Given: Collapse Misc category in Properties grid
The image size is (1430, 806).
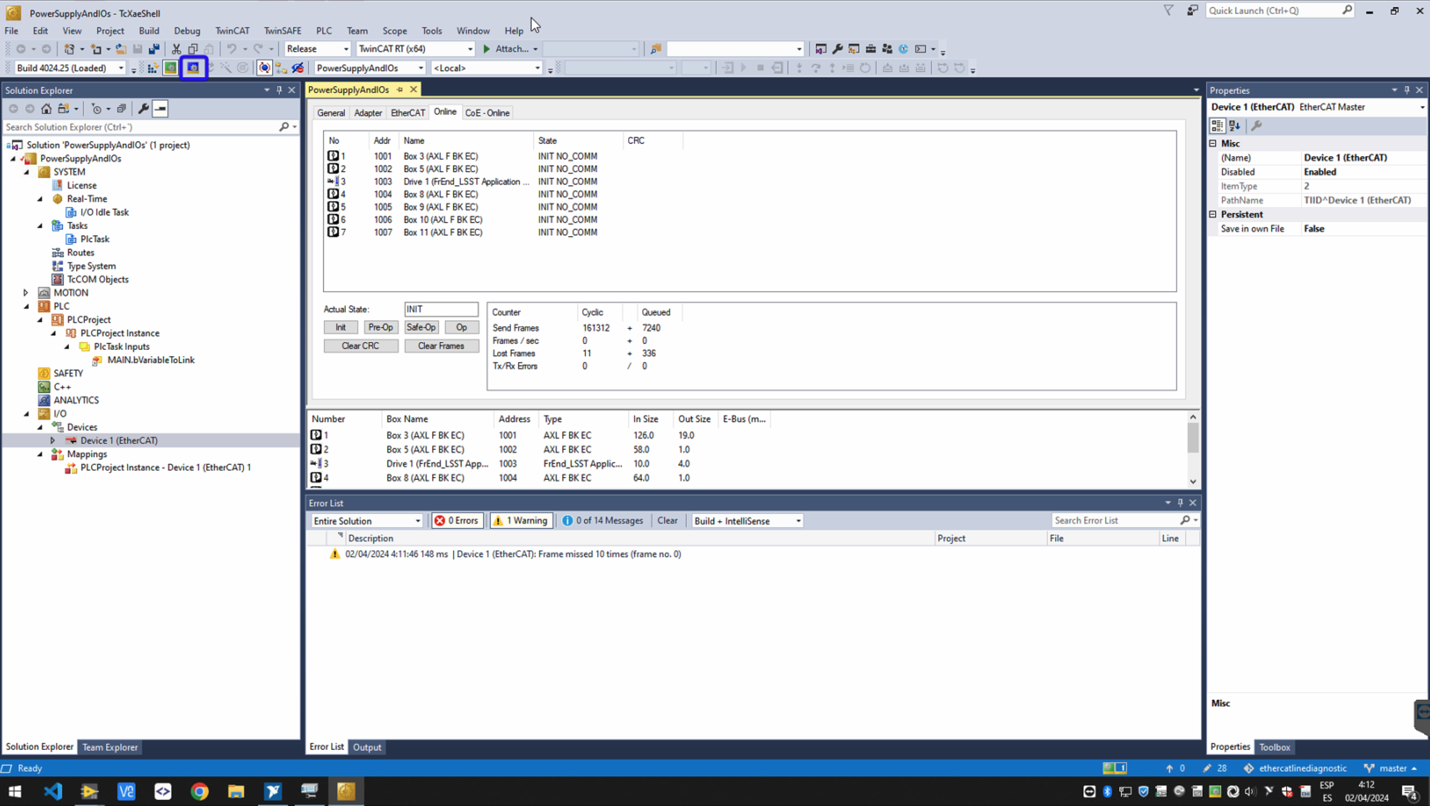Looking at the screenshot, I should [1213, 143].
